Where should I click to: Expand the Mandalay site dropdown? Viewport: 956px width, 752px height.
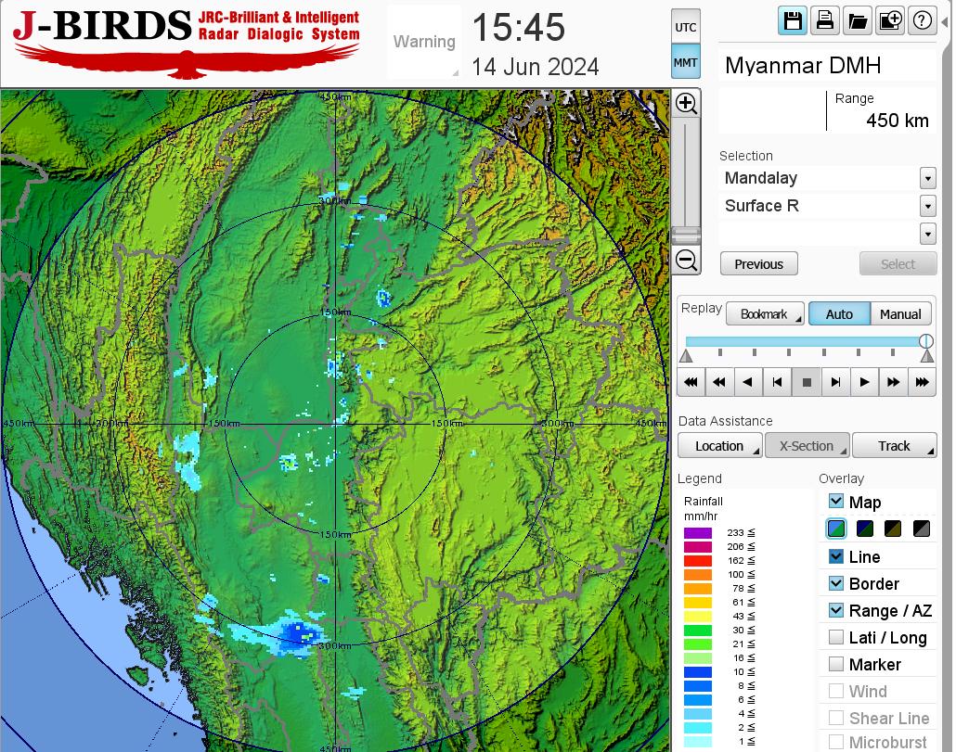(927, 178)
